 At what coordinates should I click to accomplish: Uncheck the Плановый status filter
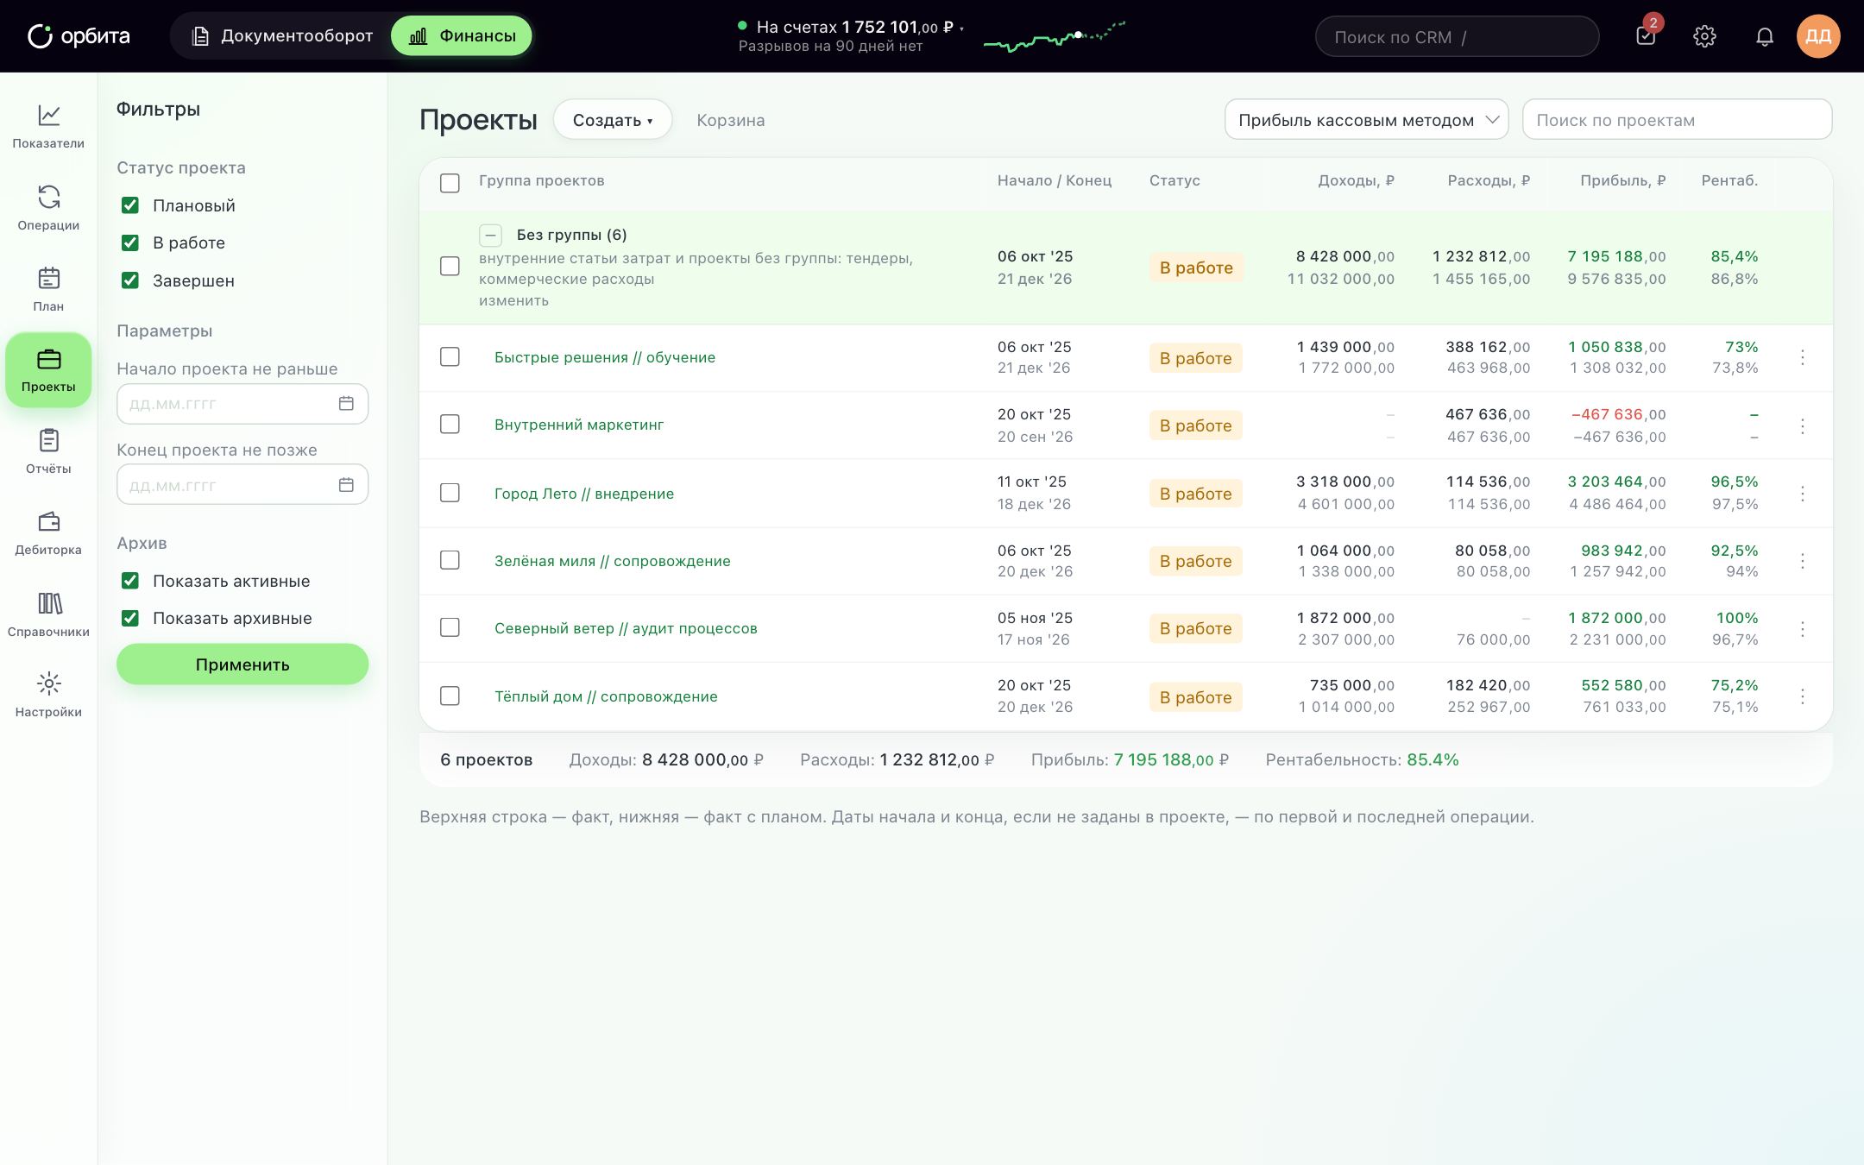130,205
